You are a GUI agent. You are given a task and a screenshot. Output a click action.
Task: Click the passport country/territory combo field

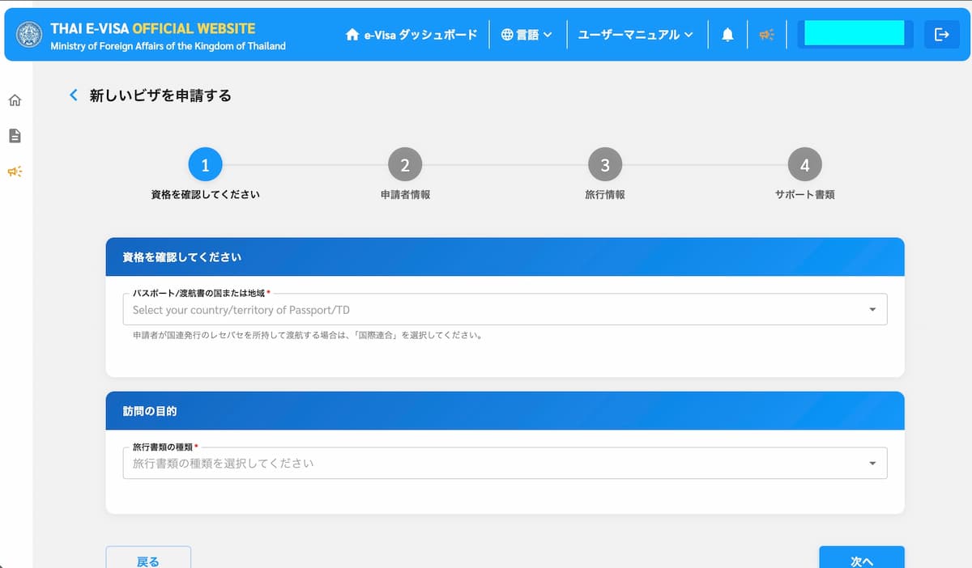(505, 309)
